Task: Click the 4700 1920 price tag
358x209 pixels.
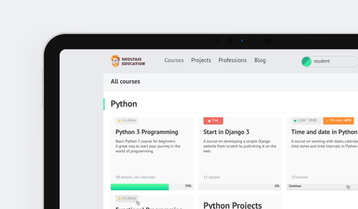Action: (x=306, y=120)
